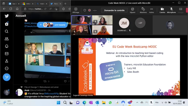Go back in the Edge browser

[4, 9]
